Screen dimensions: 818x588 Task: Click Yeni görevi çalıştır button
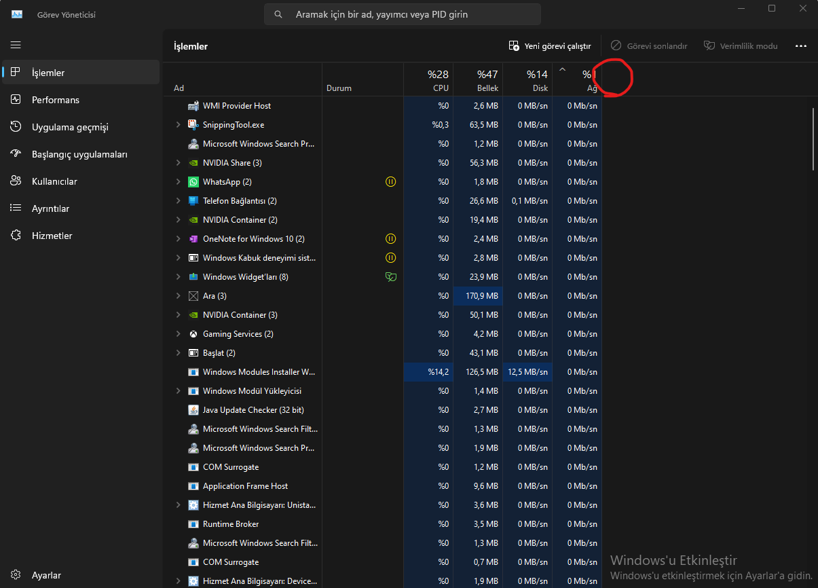550,46
